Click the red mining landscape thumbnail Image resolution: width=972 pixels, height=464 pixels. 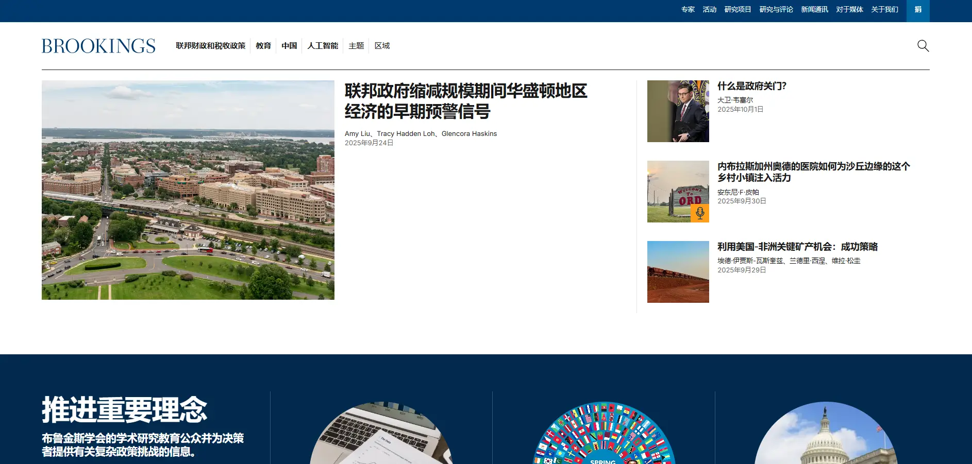678,271
